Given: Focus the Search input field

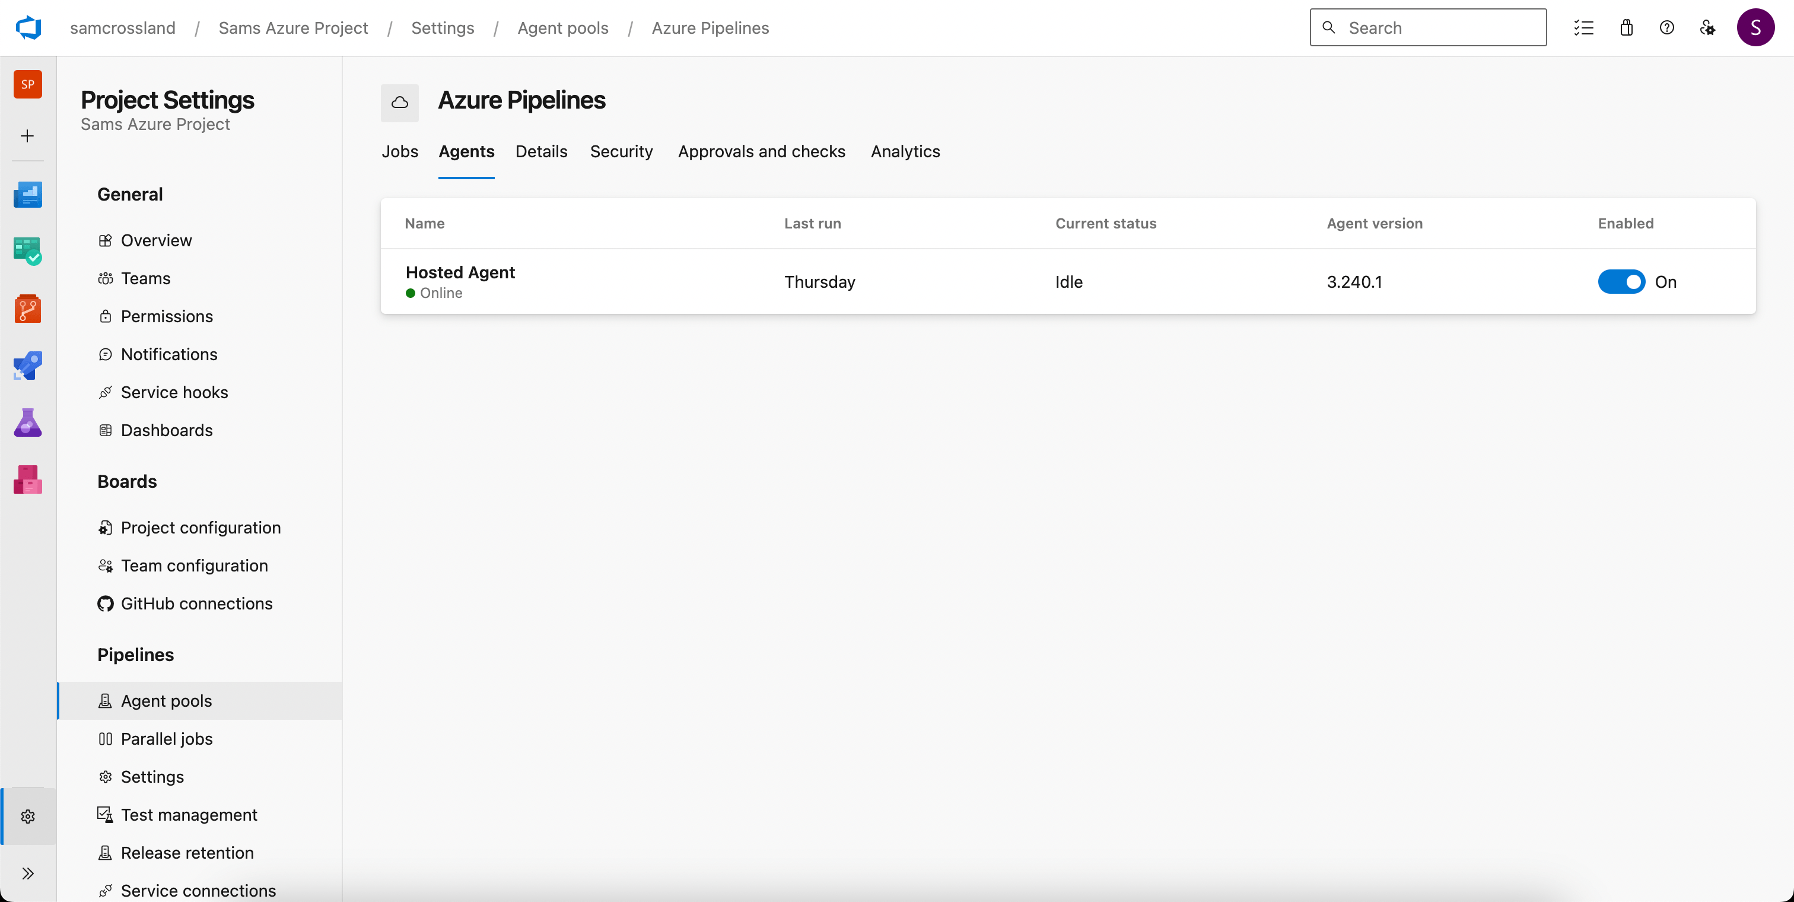Looking at the screenshot, I should 1429,28.
